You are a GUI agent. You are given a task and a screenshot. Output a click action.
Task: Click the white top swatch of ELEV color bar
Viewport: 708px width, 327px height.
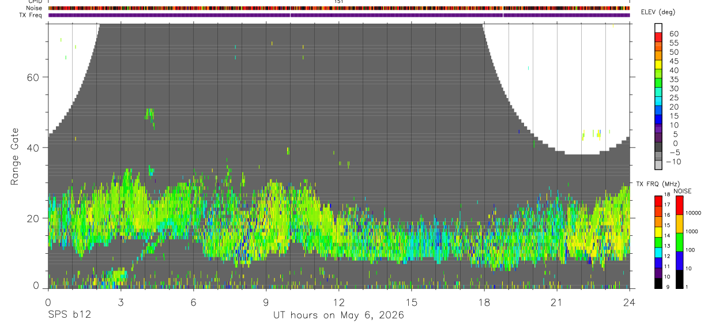(x=658, y=28)
